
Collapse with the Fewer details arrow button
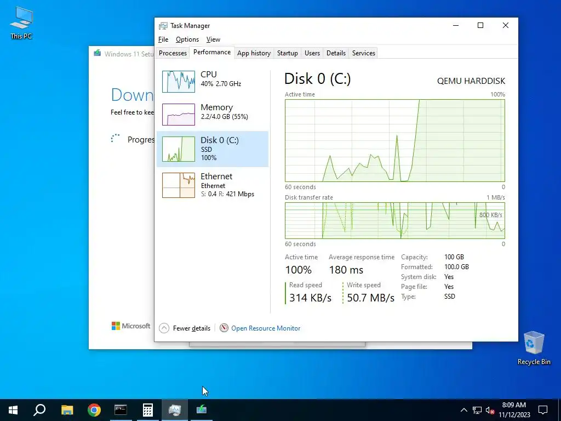pos(164,328)
